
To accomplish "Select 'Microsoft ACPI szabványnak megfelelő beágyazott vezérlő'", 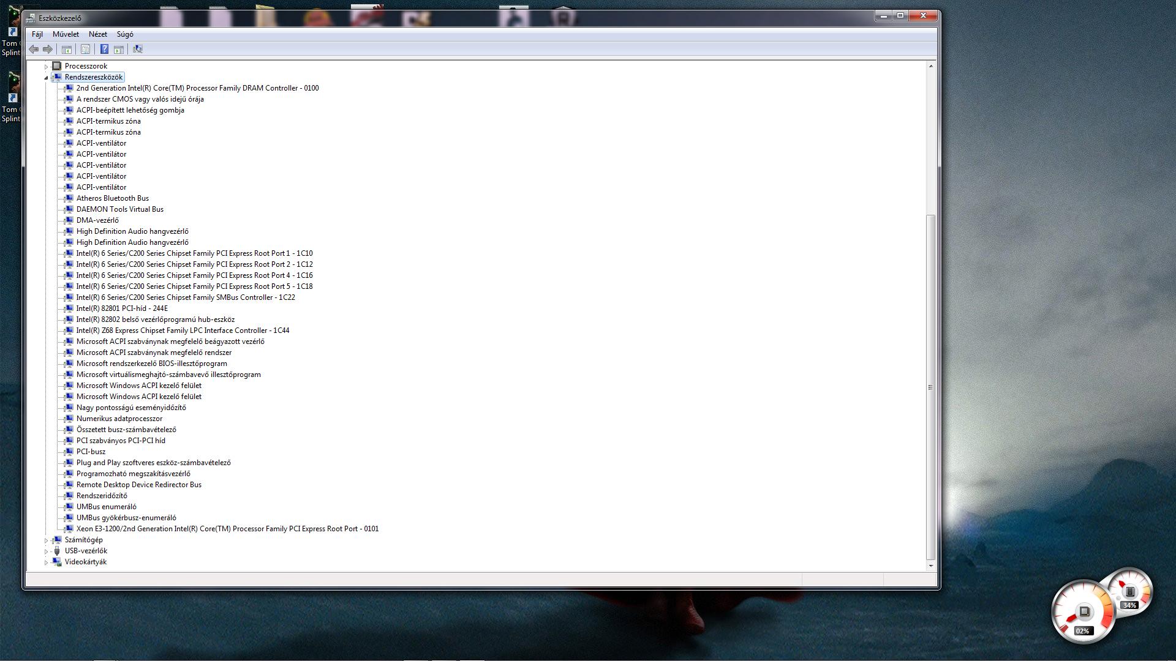I will tap(170, 342).
